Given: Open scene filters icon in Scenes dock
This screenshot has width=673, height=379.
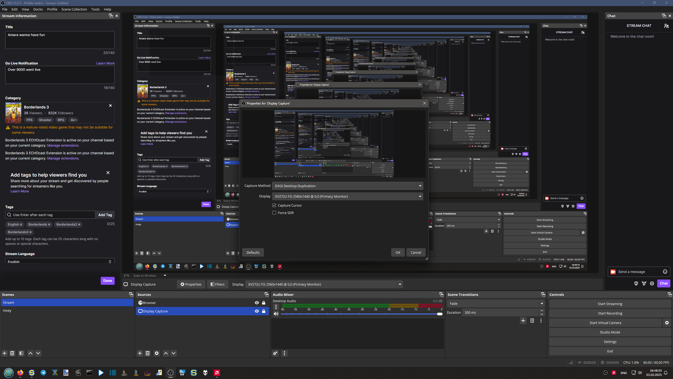Looking at the screenshot, I should coord(21,353).
